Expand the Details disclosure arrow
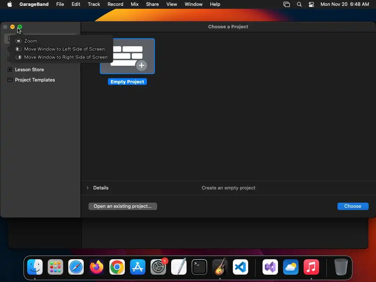376x282 pixels. pos(87,188)
